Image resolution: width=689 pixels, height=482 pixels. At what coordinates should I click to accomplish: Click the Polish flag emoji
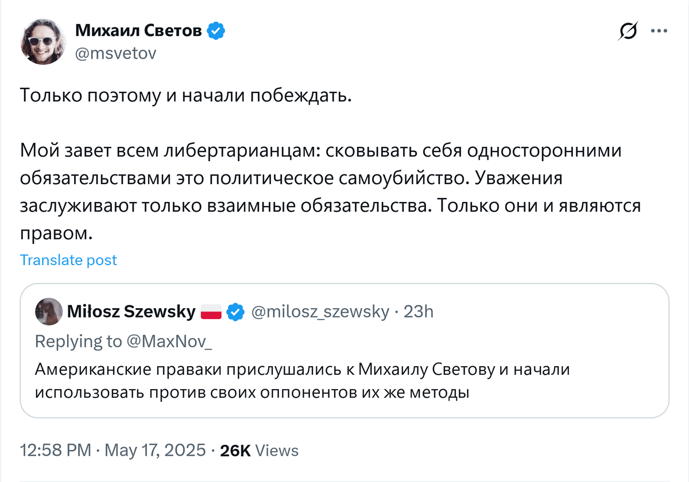pos(211,312)
